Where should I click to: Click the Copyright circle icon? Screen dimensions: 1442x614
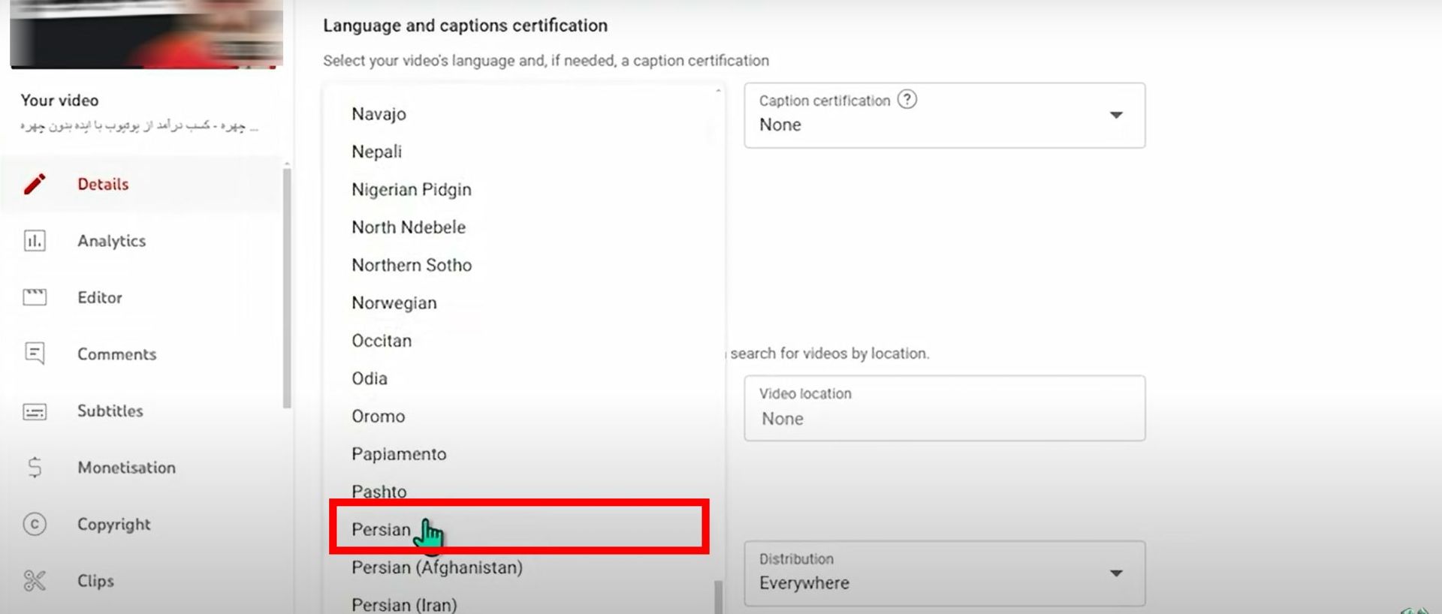click(35, 524)
